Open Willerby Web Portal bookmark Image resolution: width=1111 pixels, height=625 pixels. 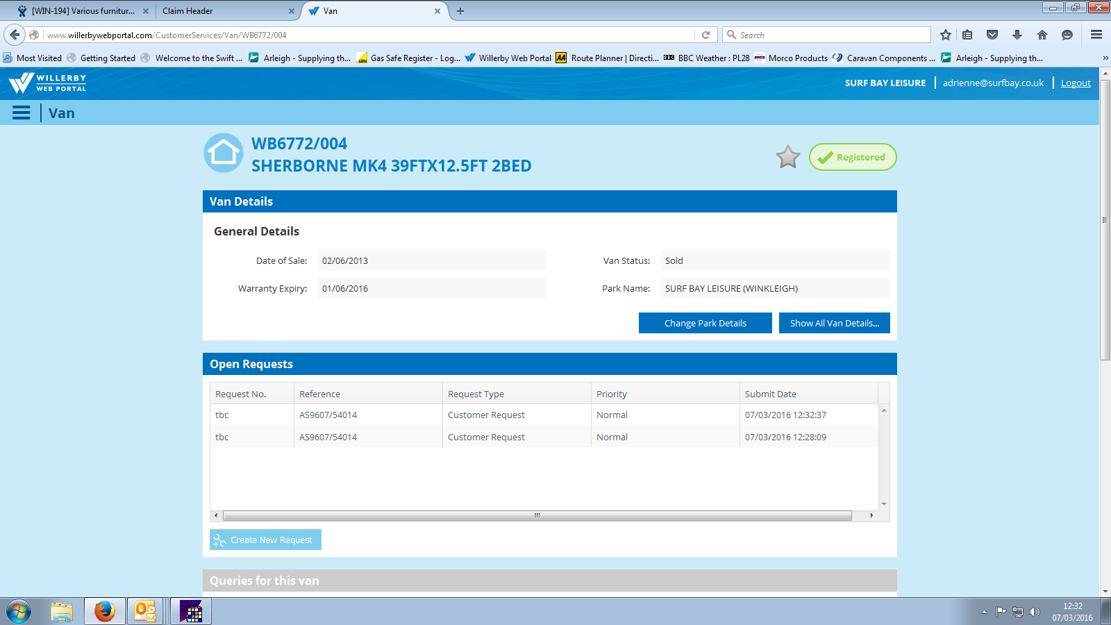pyautogui.click(x=508, y=58)
